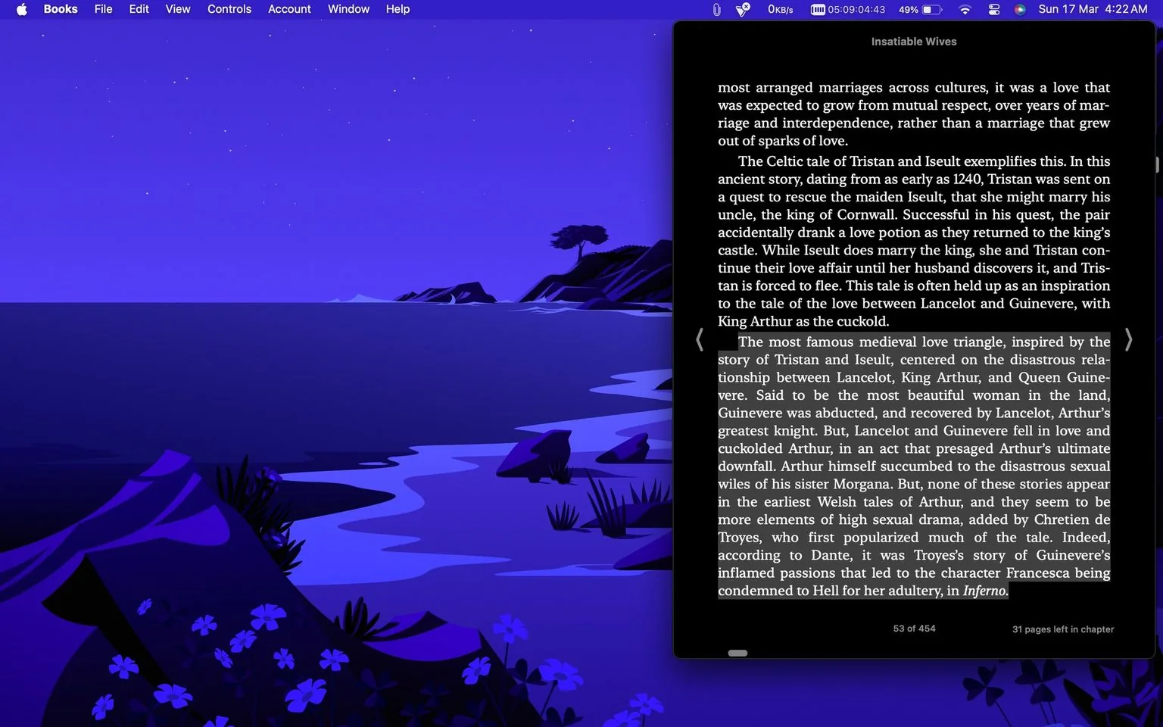Open the Books application menu

coord(60,9)
